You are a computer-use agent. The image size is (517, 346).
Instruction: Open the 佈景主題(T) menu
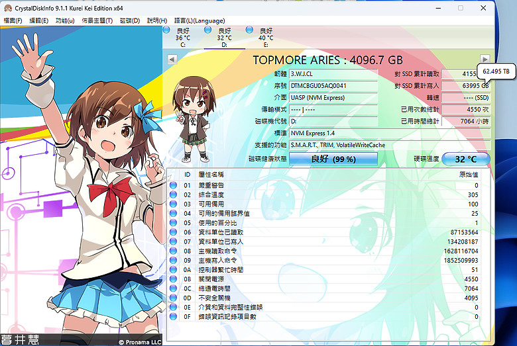[x=97, y=21]
